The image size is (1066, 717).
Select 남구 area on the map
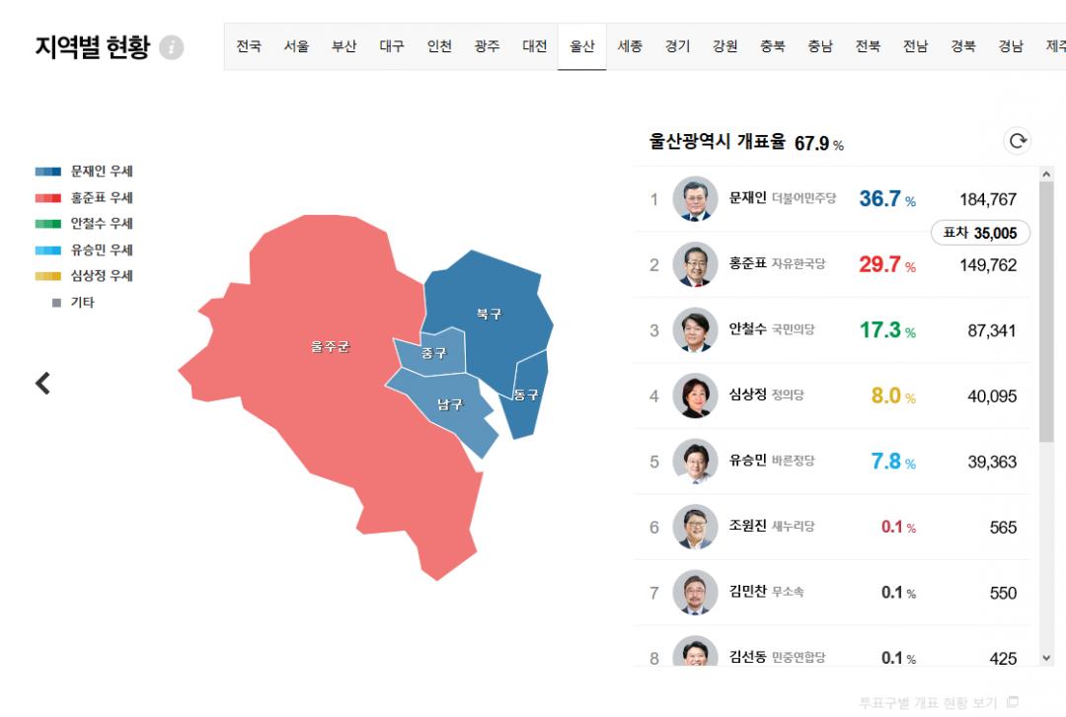pos(450,404)
